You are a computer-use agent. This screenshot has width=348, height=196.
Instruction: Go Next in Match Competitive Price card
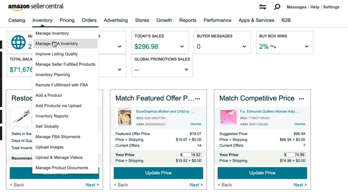point(300,185)
